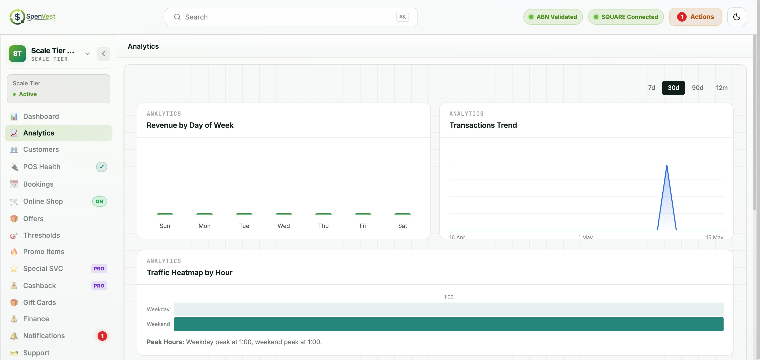Navigate to Online Shop
This screenshot has height=360, width=760.
pos(58,202)
